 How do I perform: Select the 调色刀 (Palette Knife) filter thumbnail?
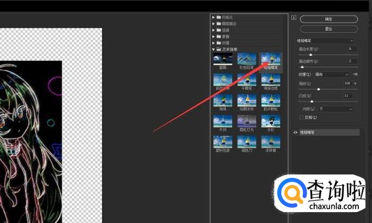[x=247, y=142]
